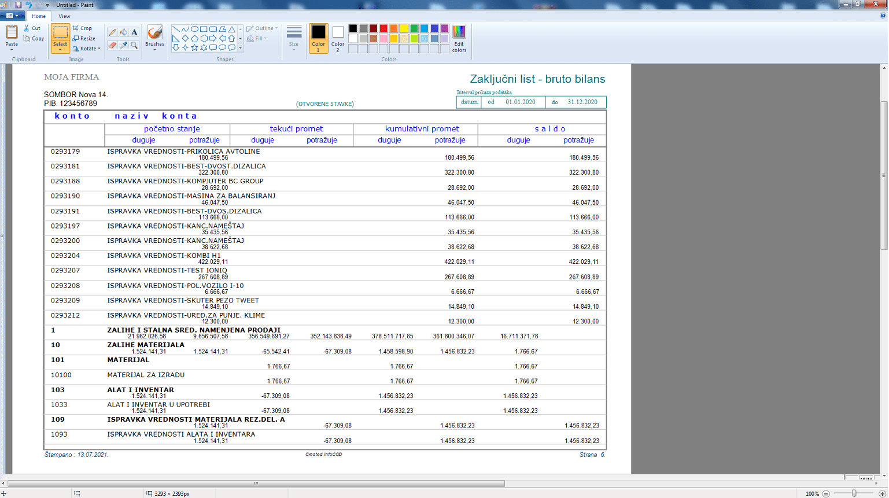The height and width of the screenshot is (498, 889).
Task: Choose the Down arrow shape
Action: click(x=176, y=47)
